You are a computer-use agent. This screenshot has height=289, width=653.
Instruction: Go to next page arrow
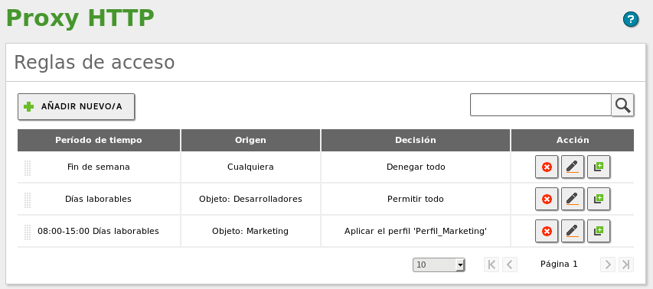608,264
